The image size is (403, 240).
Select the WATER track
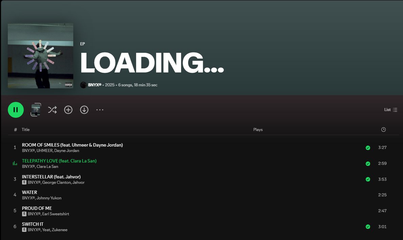(x=30, y=192)
